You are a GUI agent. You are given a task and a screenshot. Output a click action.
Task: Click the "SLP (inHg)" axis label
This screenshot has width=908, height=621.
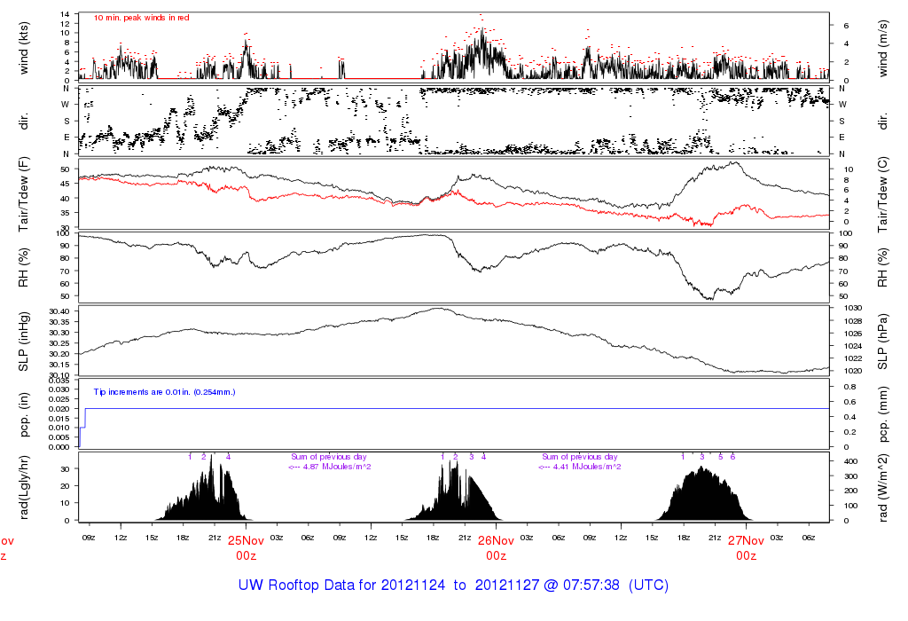[x=24, y=342]
